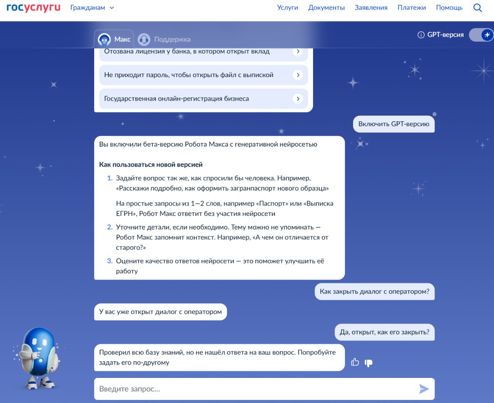Screen dimensions: 494x403
Task: Click Как пользоваться новой версией heading
Action: click(151, 165)
